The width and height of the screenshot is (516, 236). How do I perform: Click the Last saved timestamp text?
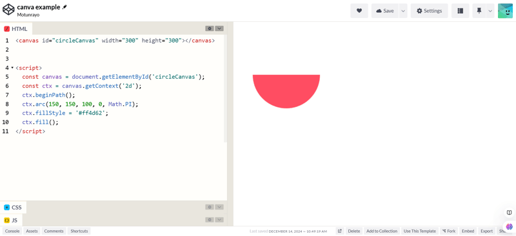[288, 231]
